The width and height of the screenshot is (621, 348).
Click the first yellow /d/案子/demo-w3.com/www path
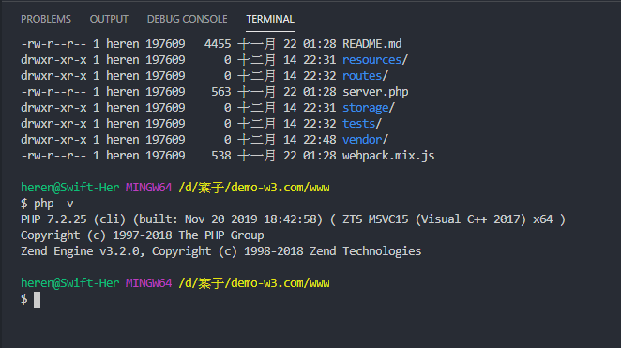[x=254, y=188]
